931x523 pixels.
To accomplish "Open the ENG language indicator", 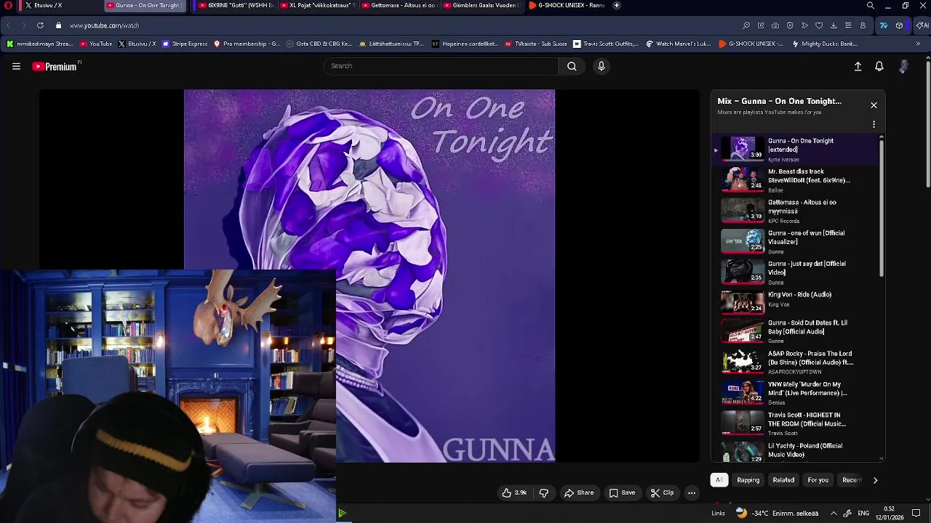I will pyautogui.click(x=863, y=514).
